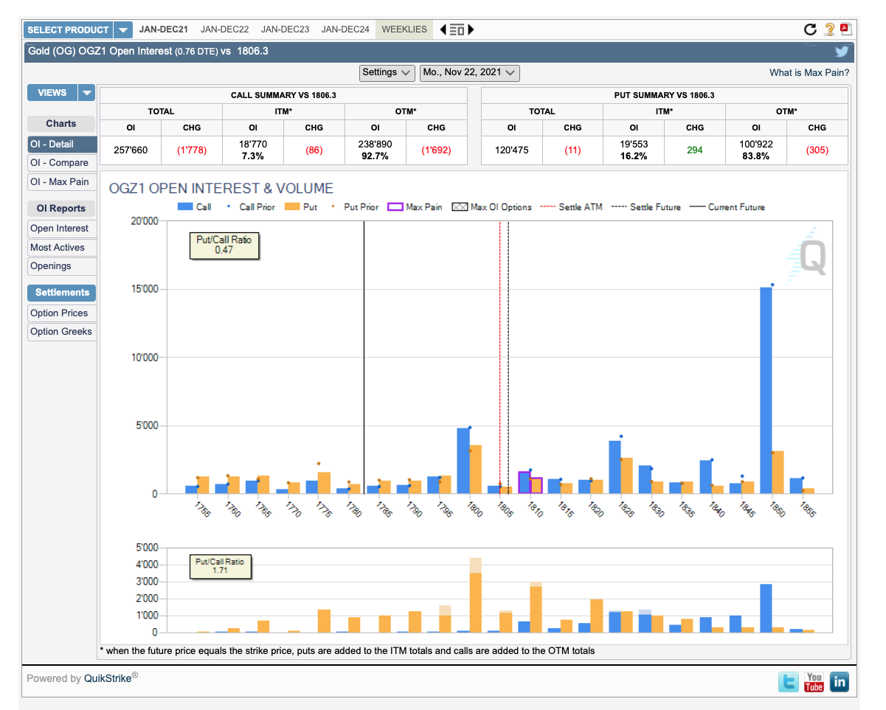Export the page with the PDF icon

coord(845,29)
